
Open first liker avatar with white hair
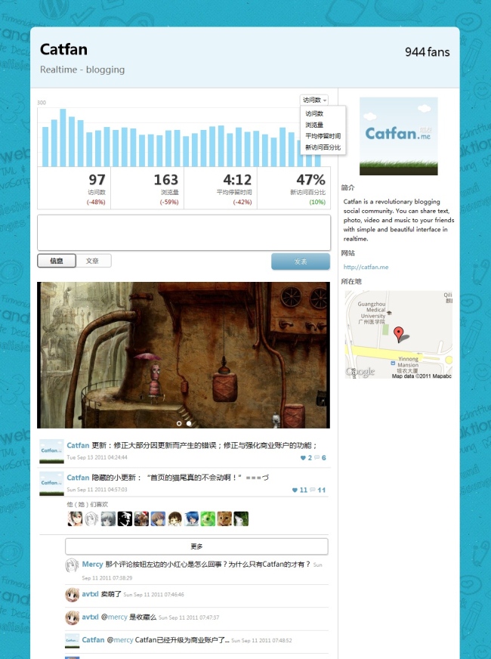[75, 518]
